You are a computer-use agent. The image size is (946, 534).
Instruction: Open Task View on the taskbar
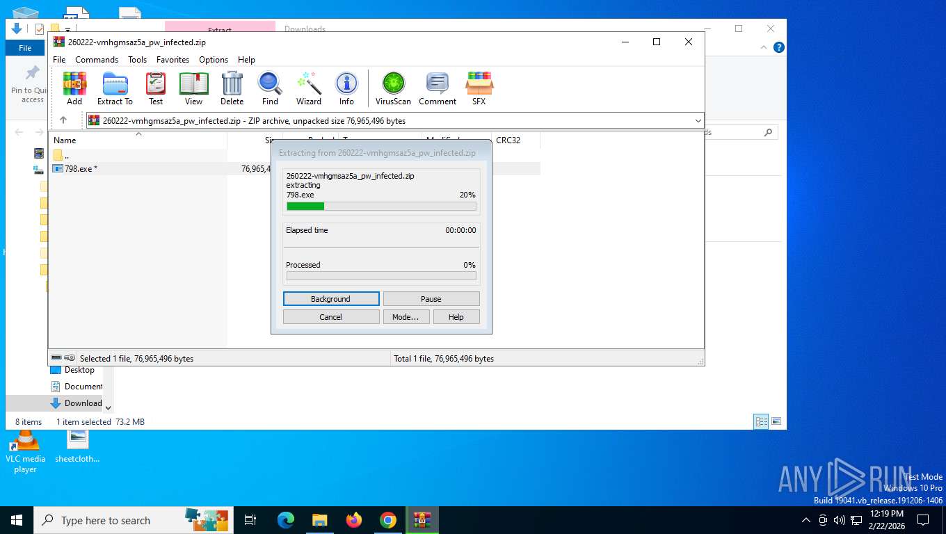click(x=250, y=520)
